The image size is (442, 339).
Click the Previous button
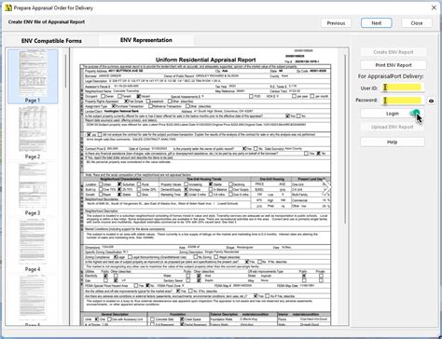tap(336, 23)
